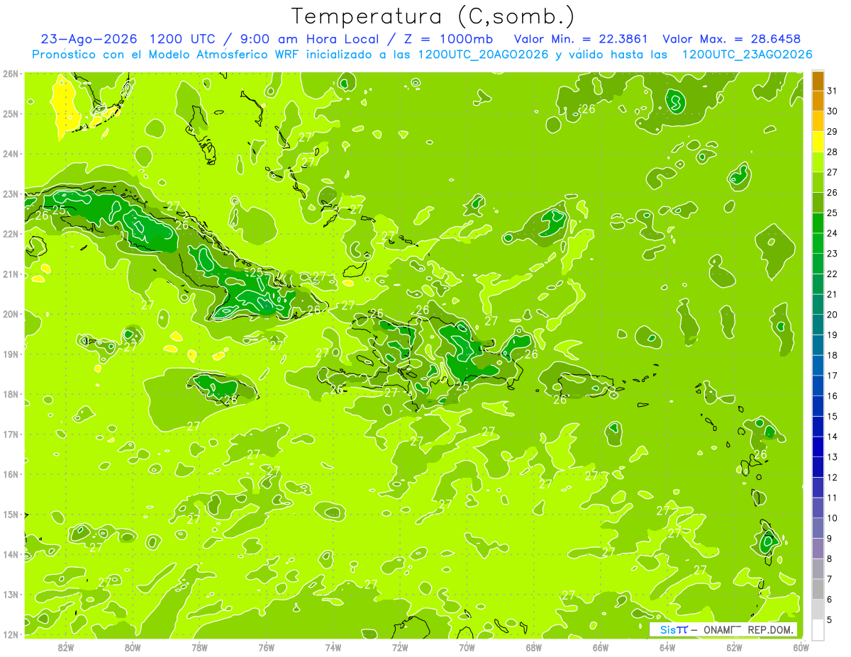
Task: Click the yellow swatch between 28 and 29
Action: click(x=818, y=142)
